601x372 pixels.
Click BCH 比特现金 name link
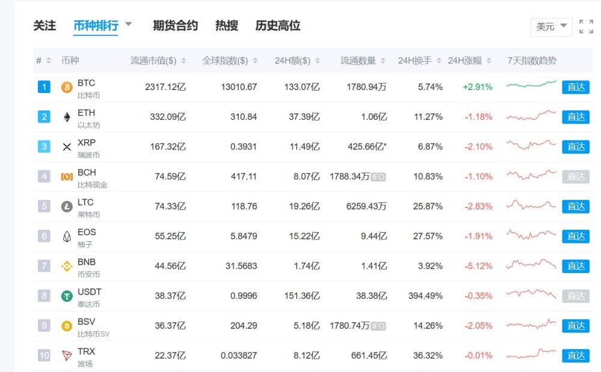point(93,178)
